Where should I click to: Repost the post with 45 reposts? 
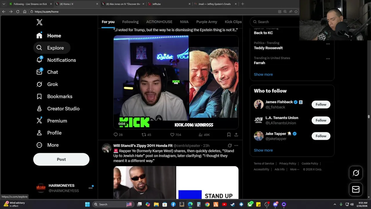[146, 135]
